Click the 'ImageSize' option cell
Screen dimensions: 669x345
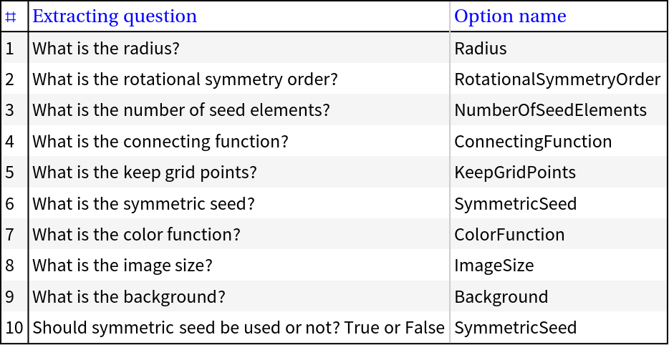tap(494, 266)
